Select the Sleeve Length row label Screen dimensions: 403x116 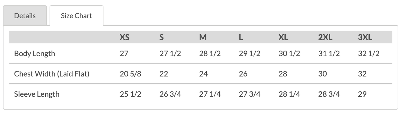[37, 94]
